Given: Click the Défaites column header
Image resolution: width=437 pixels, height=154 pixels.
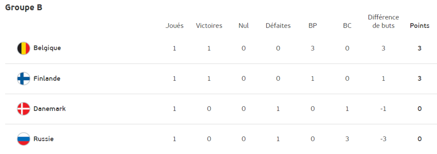Looking at the screenshot, I should 278,26.
